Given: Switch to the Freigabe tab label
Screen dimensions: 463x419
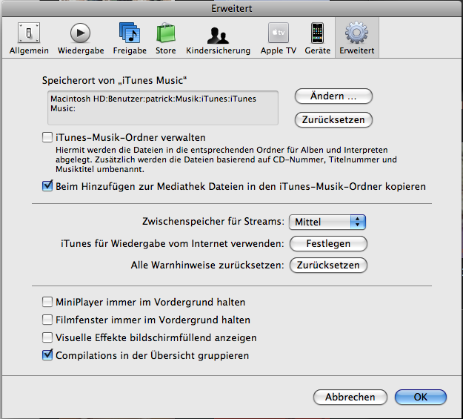Looking at the screenshot, I should 130,50.
